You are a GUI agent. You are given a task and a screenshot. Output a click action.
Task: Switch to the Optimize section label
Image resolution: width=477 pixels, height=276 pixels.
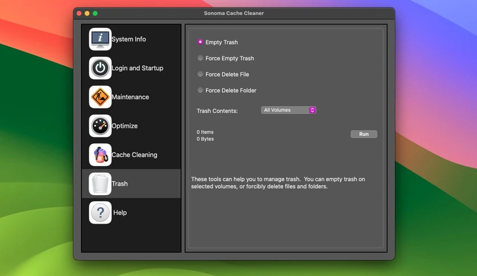coord(124,126)
